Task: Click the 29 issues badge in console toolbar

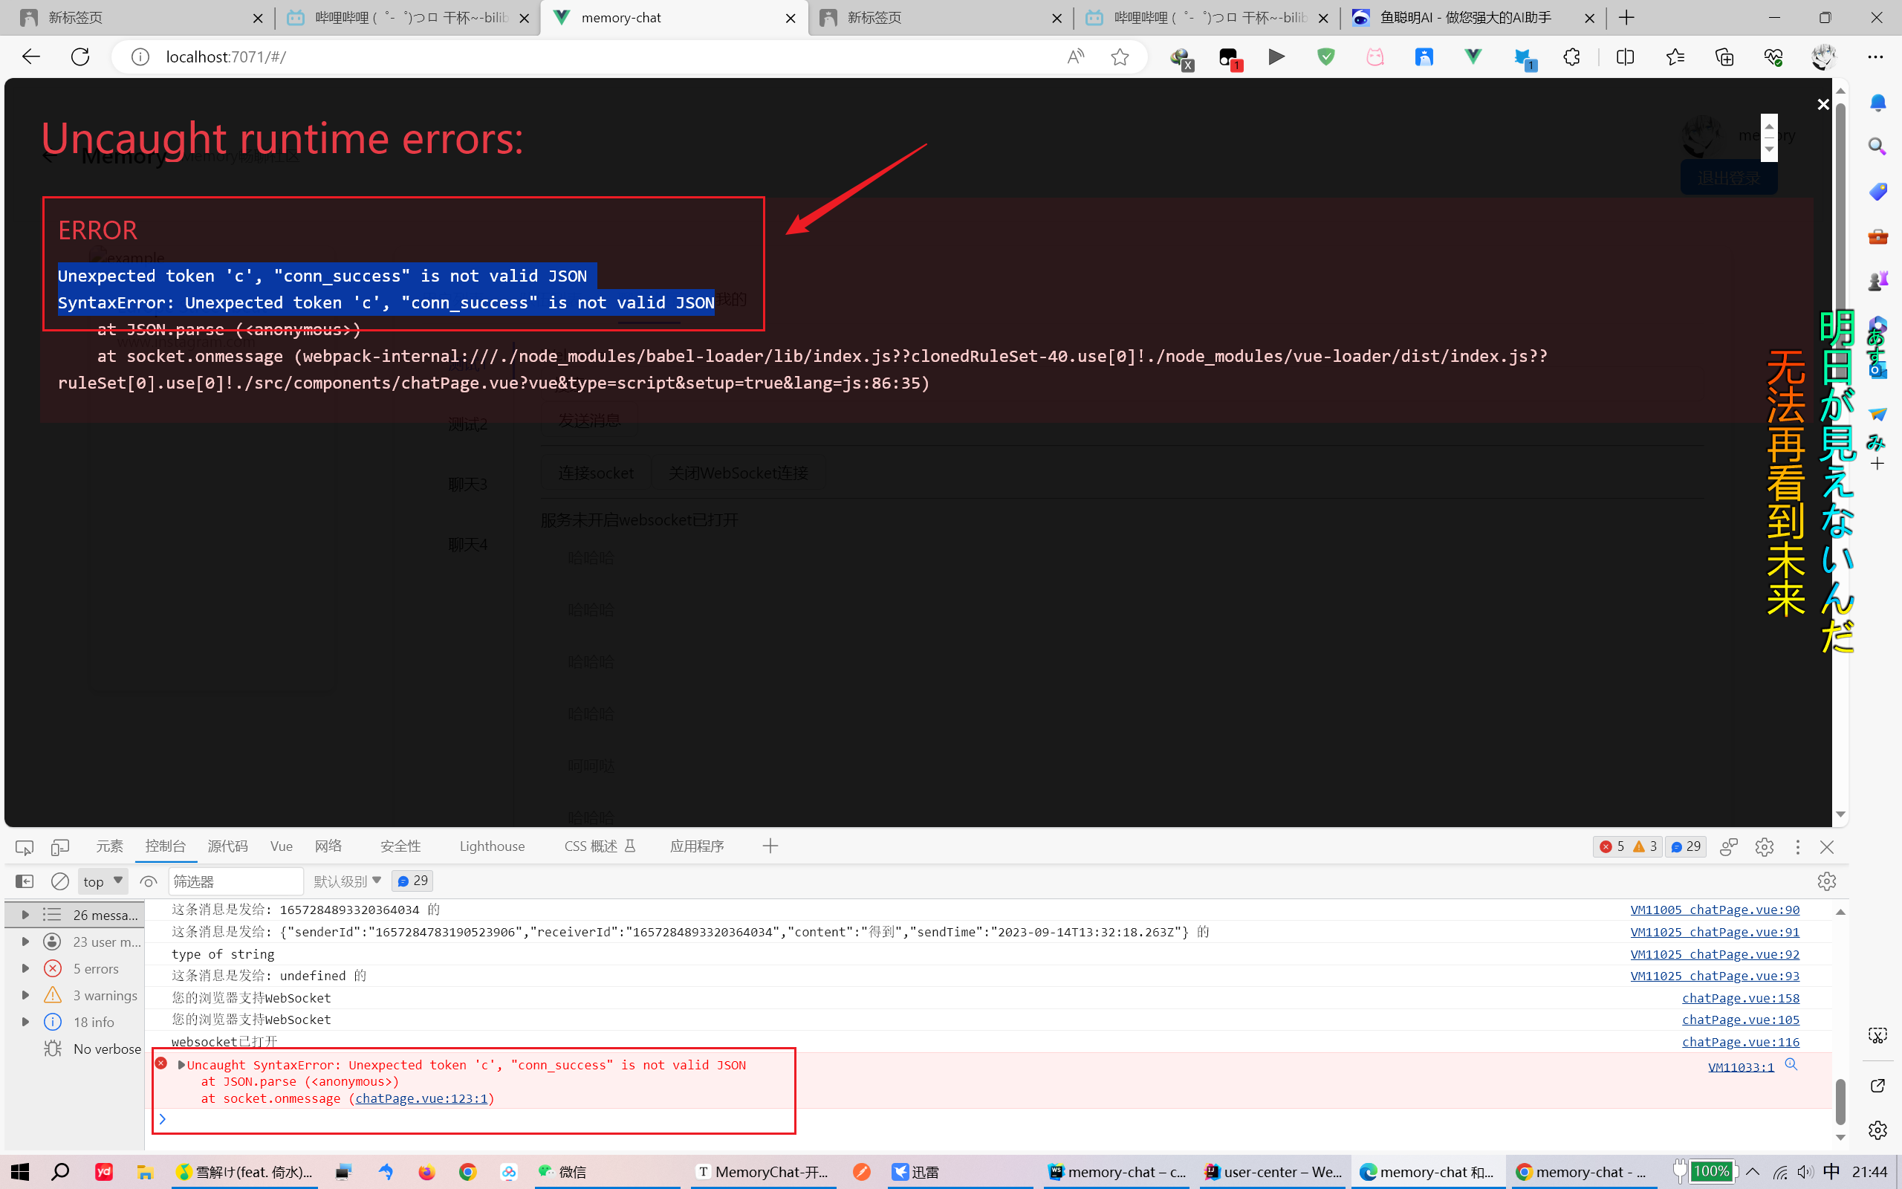Action: (x=412, y=881)
